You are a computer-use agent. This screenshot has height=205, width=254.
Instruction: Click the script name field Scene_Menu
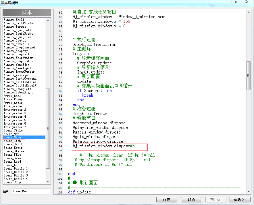pyautogui.click(x=31, y=191)
